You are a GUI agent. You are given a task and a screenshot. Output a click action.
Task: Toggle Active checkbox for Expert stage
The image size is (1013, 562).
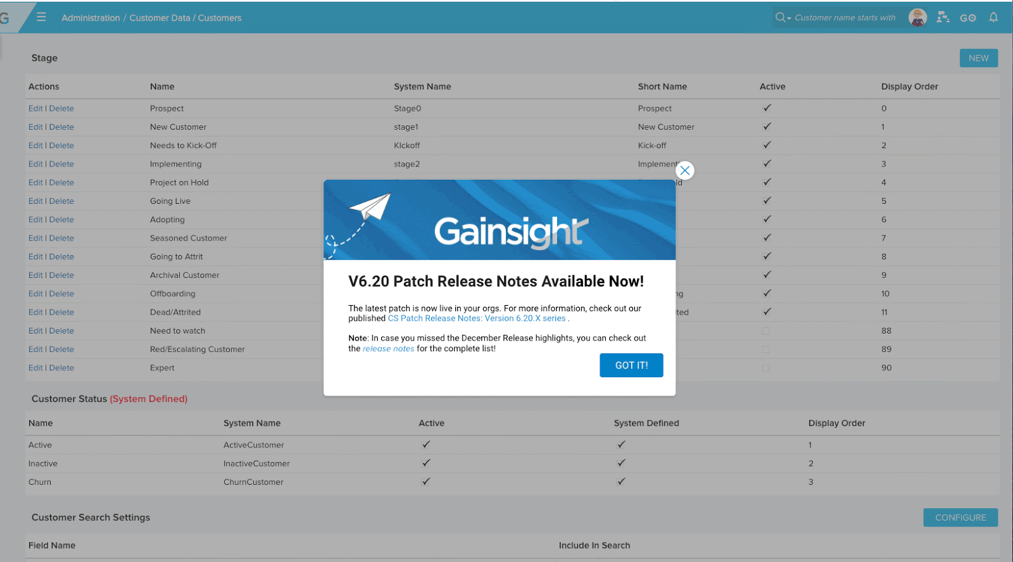click(x=766, y=368)
